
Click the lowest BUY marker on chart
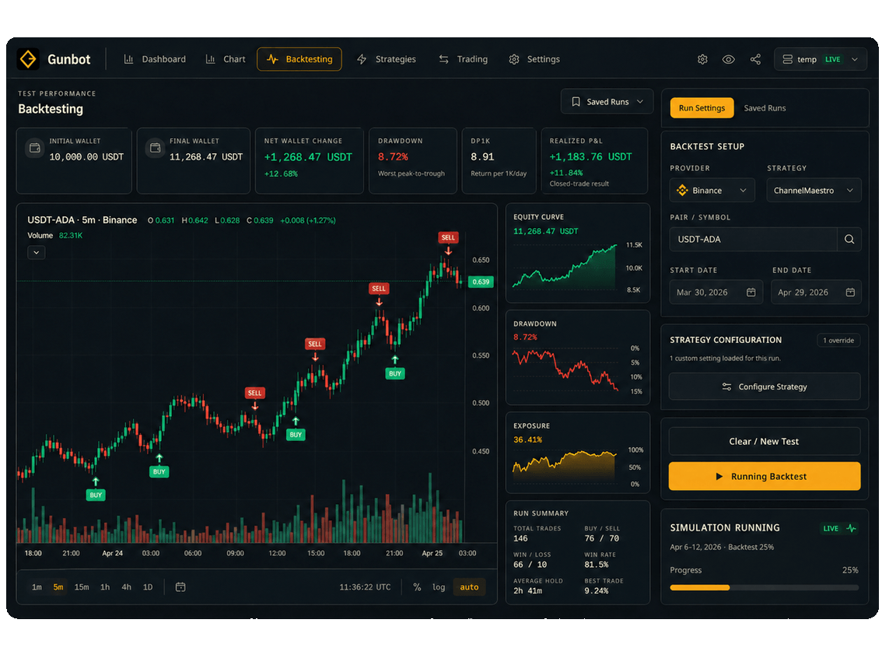click(x=96, y=495)
